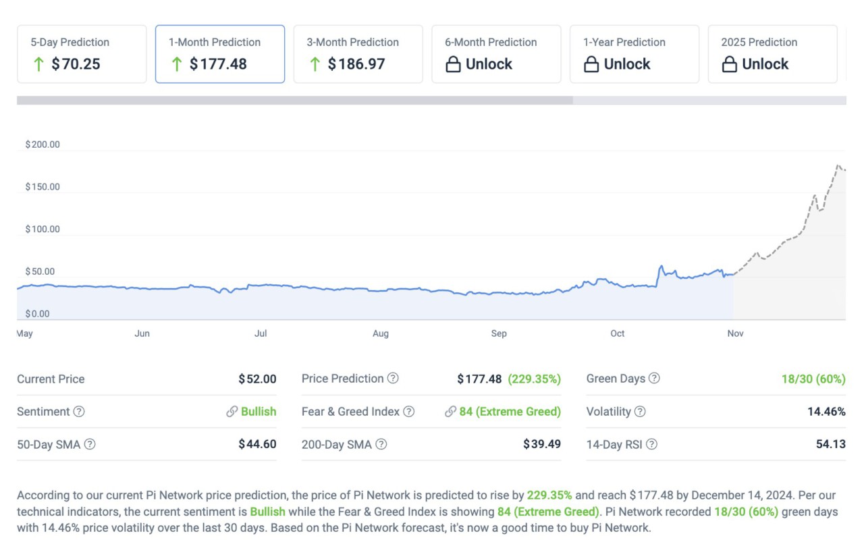Open the Price Prediction help tooltip icon
The height and width of the screenshot is (540, 864).
point(394,379)
